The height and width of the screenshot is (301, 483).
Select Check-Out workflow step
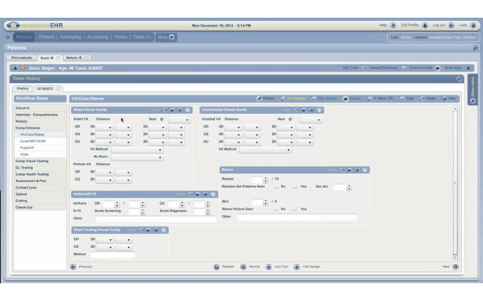(39, 207)
